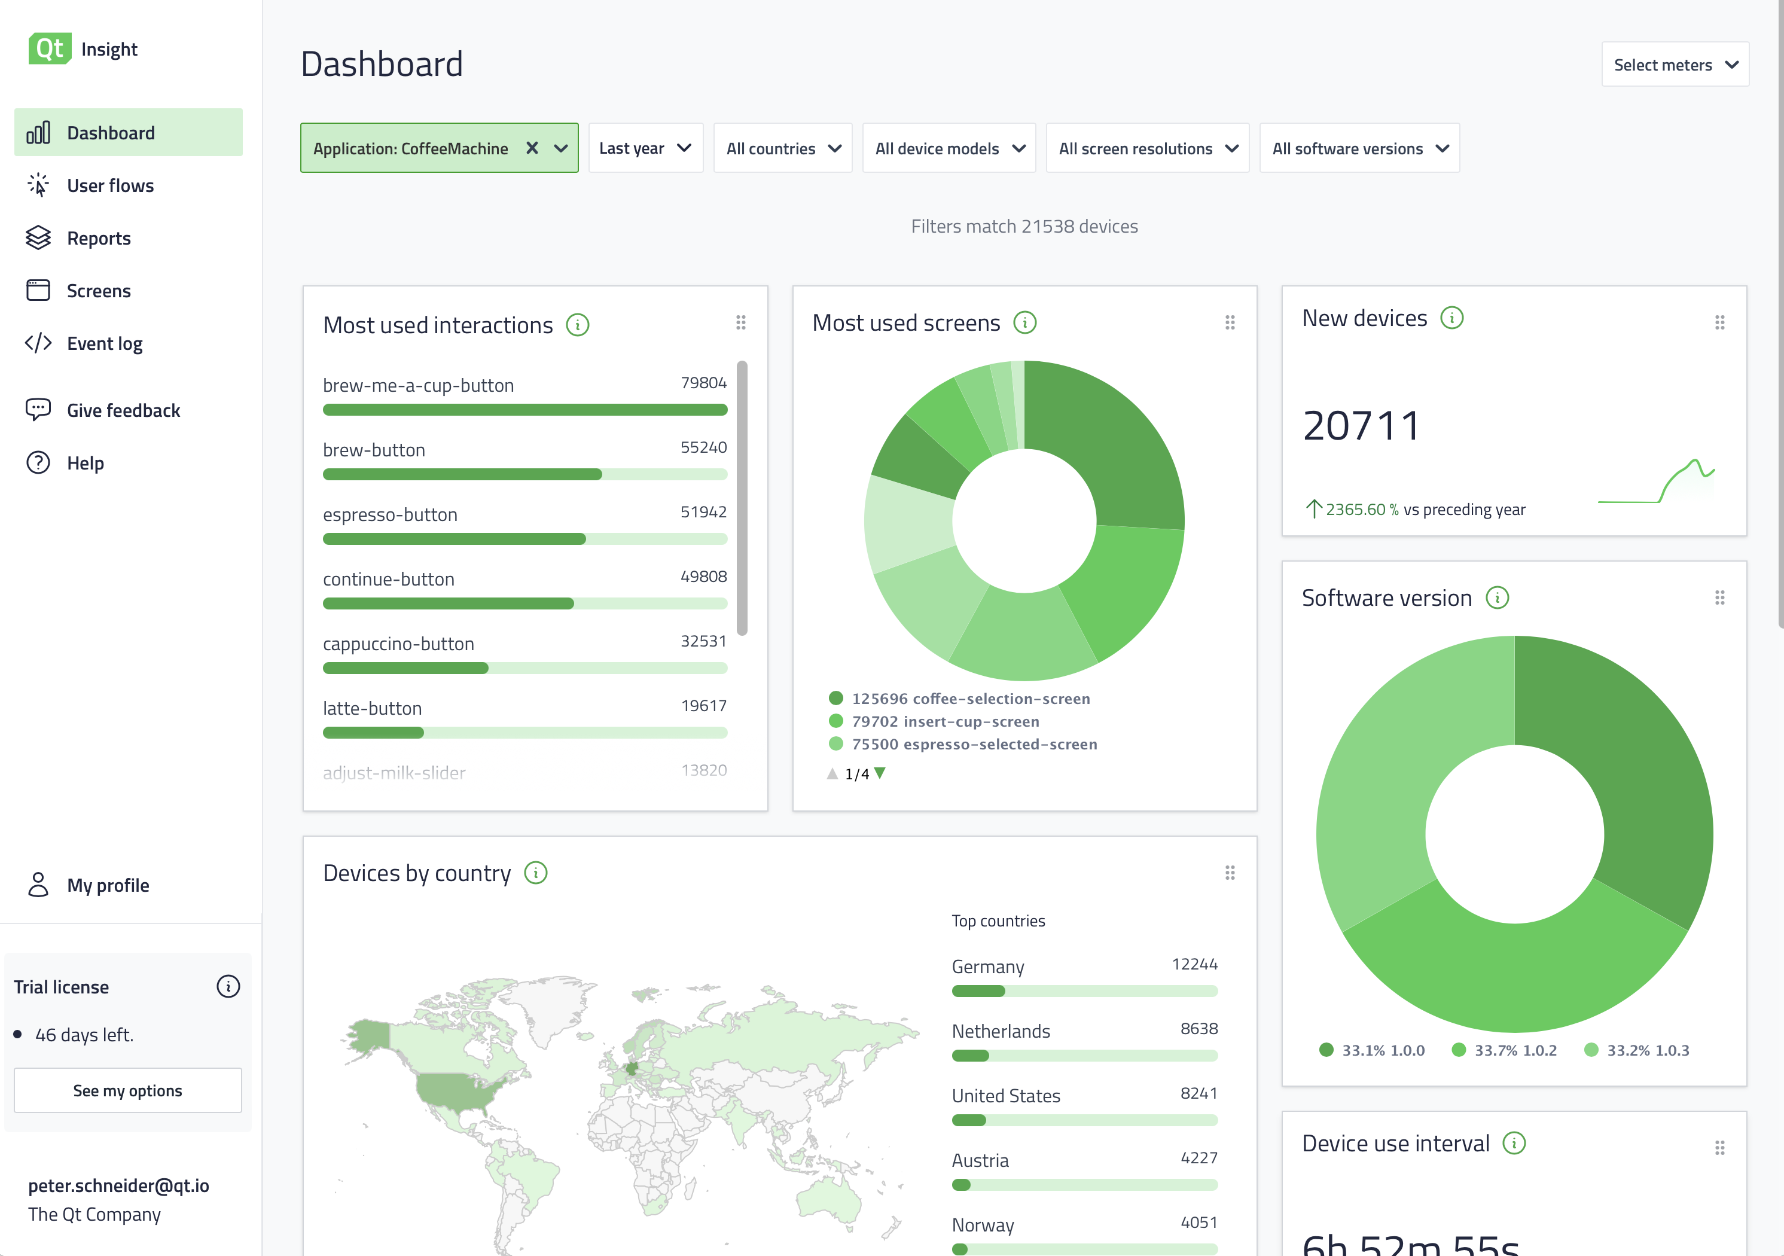Screen dimensions: 1784x1256
Task: Open the Last year time range dropdown
Action: 645,148
